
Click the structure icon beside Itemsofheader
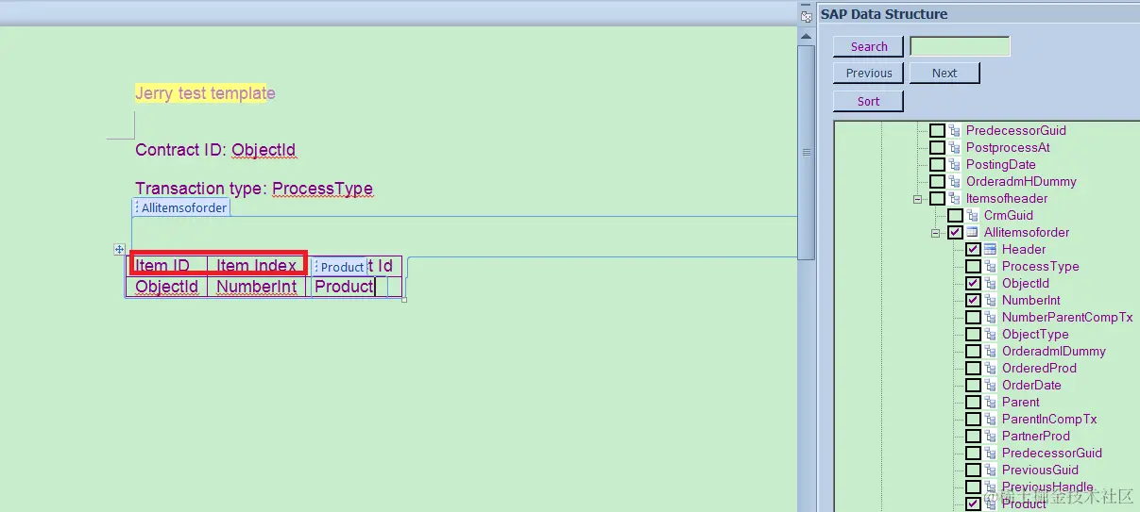[x=955, y=198]
